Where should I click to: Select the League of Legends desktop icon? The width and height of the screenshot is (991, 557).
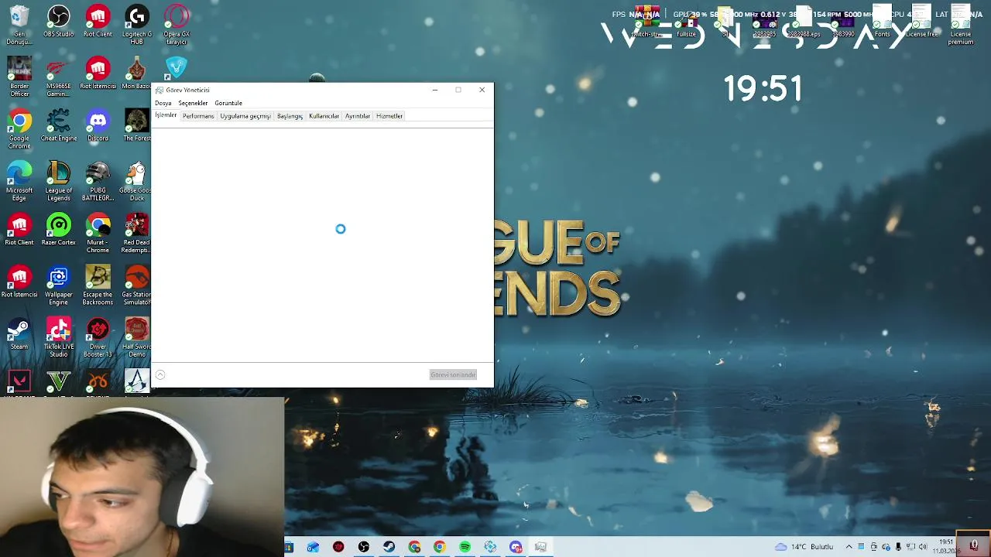click(x=59, y=181)
